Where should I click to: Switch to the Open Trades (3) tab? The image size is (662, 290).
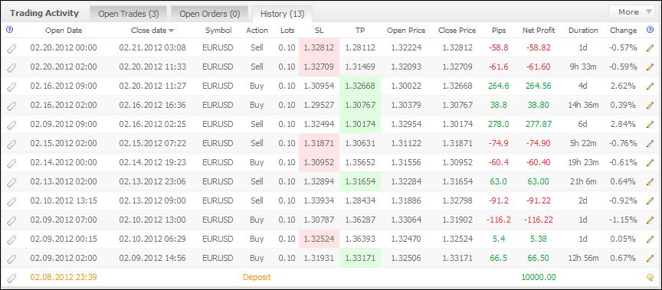(129, 14)
